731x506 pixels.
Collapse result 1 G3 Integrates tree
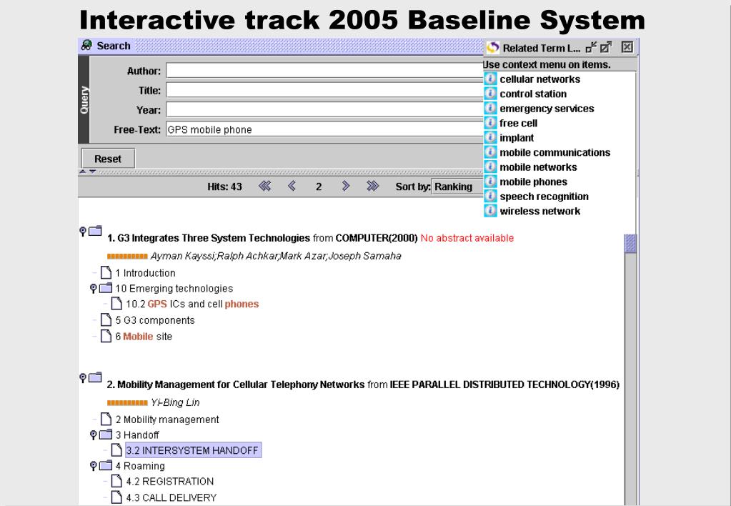[83, 232]
